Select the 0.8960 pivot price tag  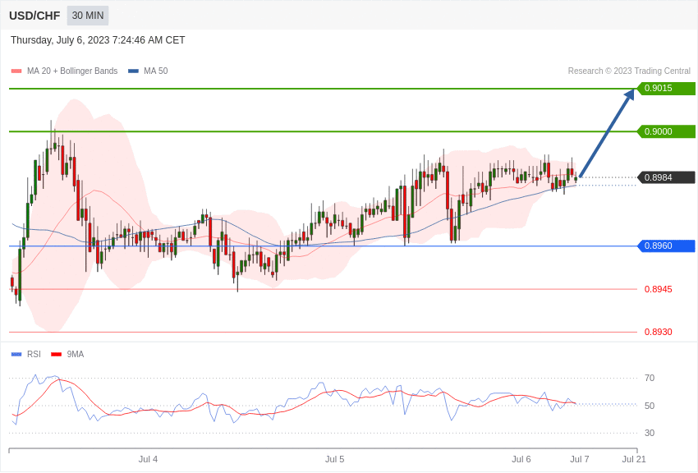[x=666, y=246]
